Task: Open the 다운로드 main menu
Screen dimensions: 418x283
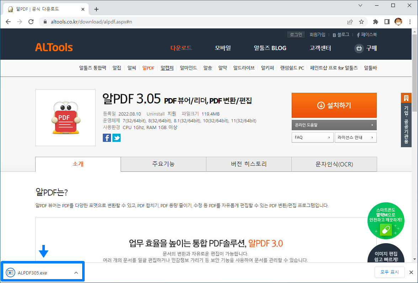Action: click(x=181, y=48)
